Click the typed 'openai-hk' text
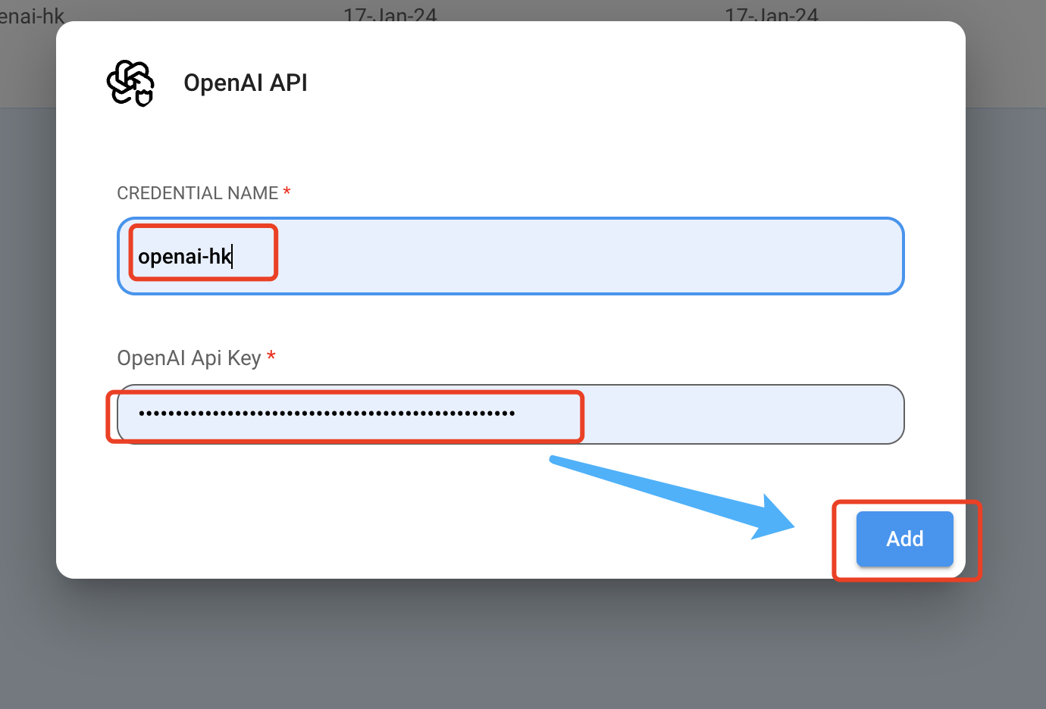Screen dimensions: 1046x709 (x=184, y=257)
